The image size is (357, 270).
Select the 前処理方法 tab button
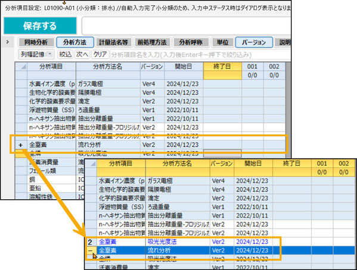point(152,42)
